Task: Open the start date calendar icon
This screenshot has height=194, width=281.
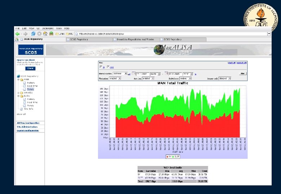Action: [x=134, y=73]
